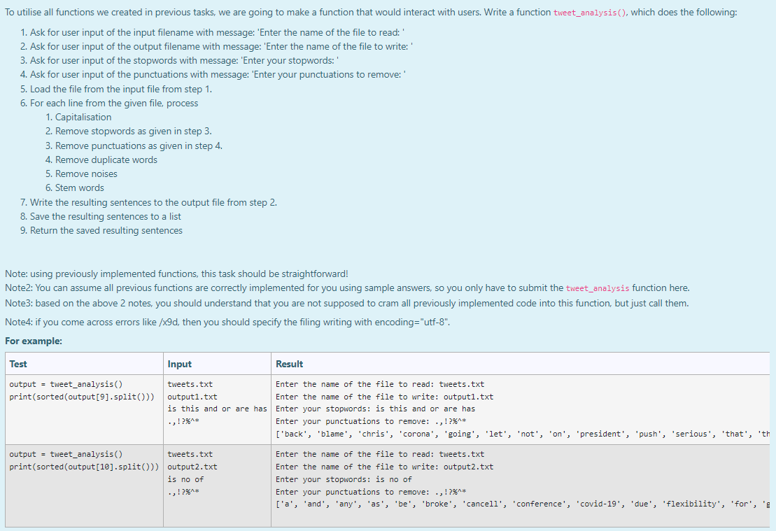Click sub-step 'Remove stopwords as given in step 3.'
The width and height of the screenshot is (776, 531).
coord(133,131)
